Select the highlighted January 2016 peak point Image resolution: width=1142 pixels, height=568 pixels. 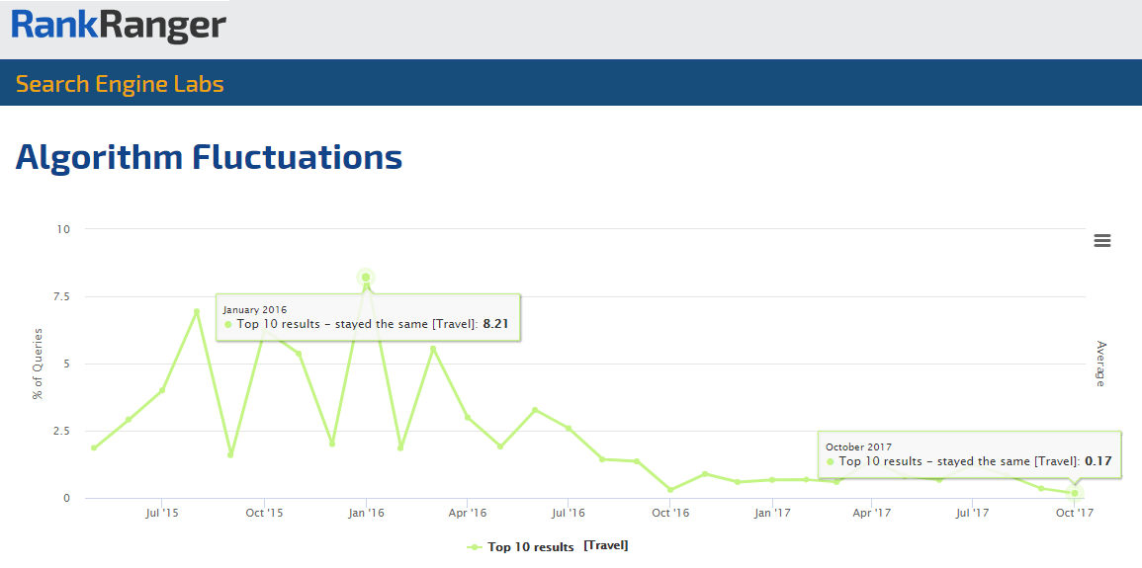click(x=366, y=278)
